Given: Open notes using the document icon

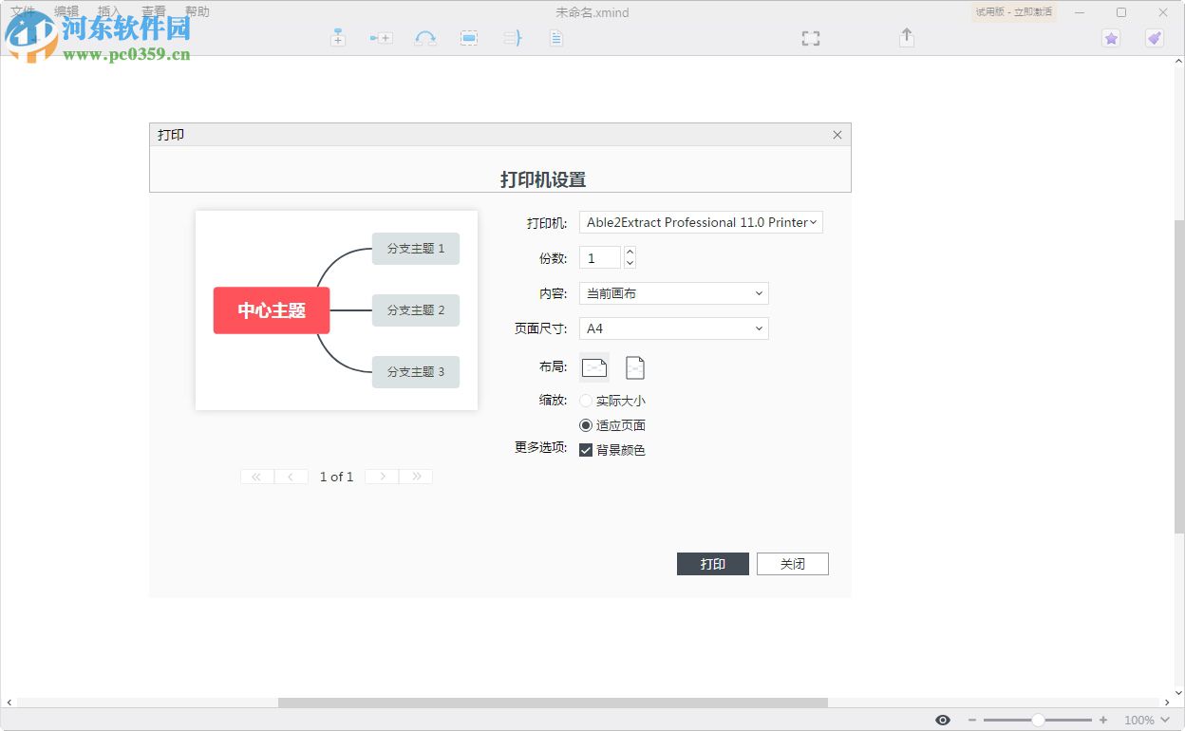Looking at the screenshot, I should pyautogui.click(x=555, y=38).
